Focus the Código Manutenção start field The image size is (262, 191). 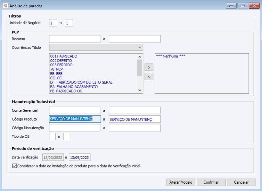pos(75,128)
